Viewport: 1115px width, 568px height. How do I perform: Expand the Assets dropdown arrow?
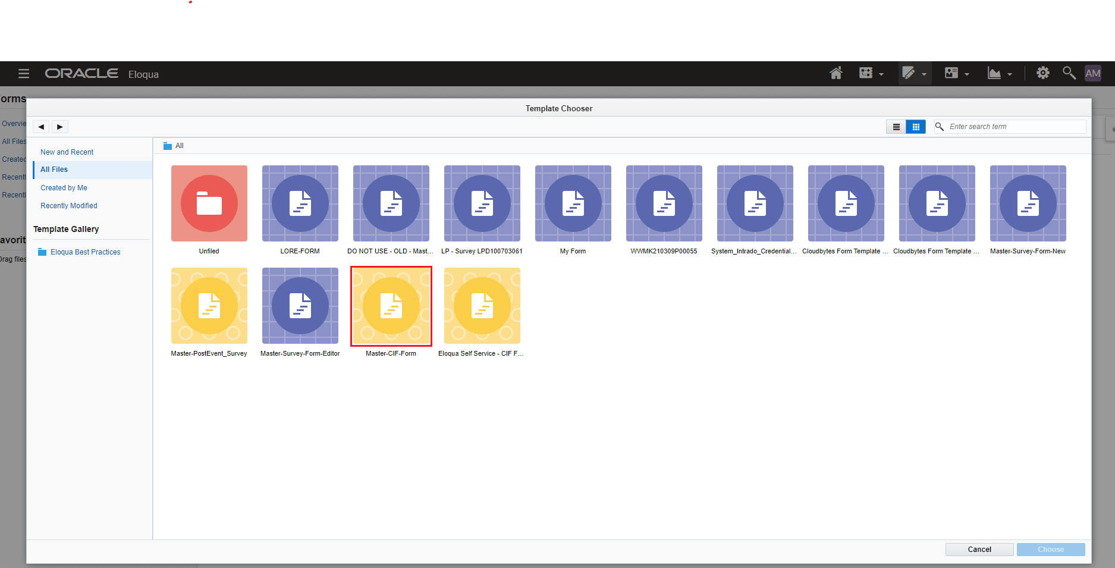click(924, 74)
